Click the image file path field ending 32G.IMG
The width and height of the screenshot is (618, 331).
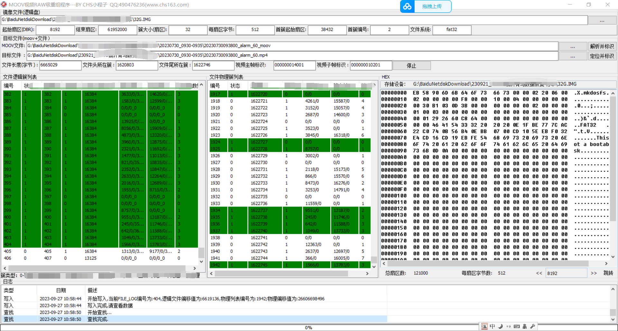click(x=294, y=20)
